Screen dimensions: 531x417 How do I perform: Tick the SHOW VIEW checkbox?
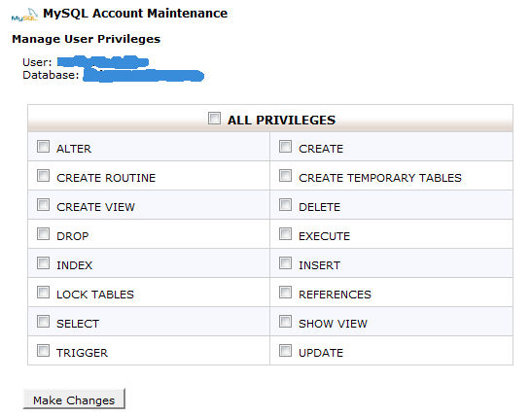(285, 321)
